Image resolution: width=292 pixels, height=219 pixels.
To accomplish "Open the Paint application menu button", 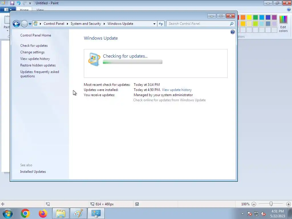I will pyautogui.click(x=8, y=9).
